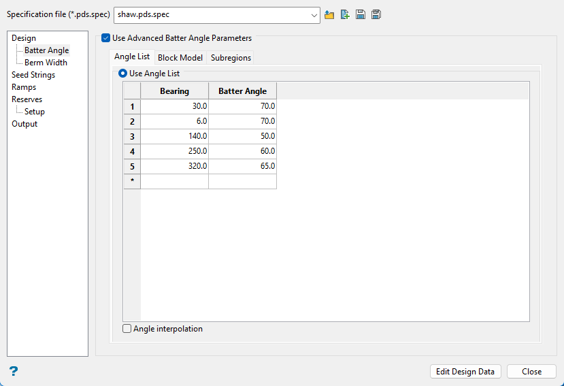The image size is (564, 386).
Task: Select Ramps in the navigation tree
Action: pos(24,87)
